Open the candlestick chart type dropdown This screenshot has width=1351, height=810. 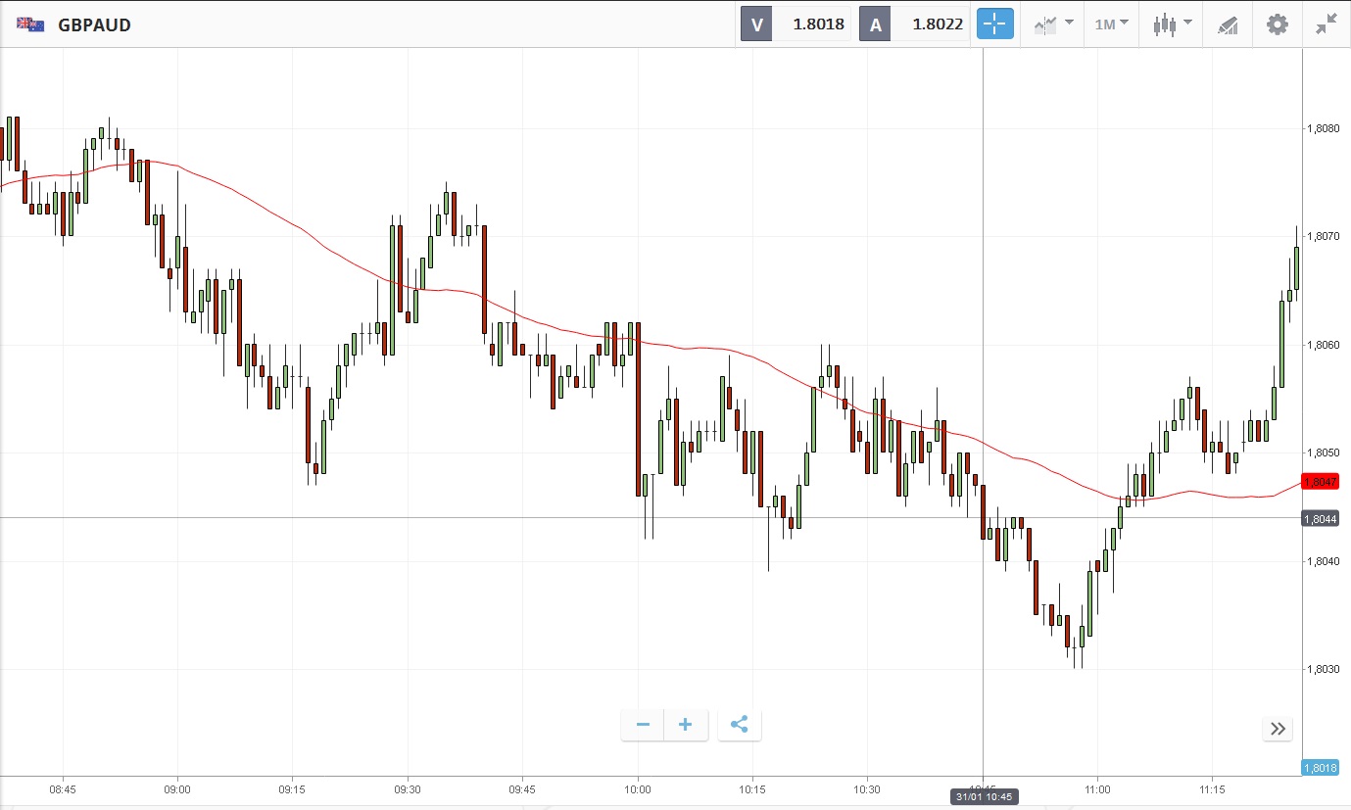click(x=1172, y=24)
